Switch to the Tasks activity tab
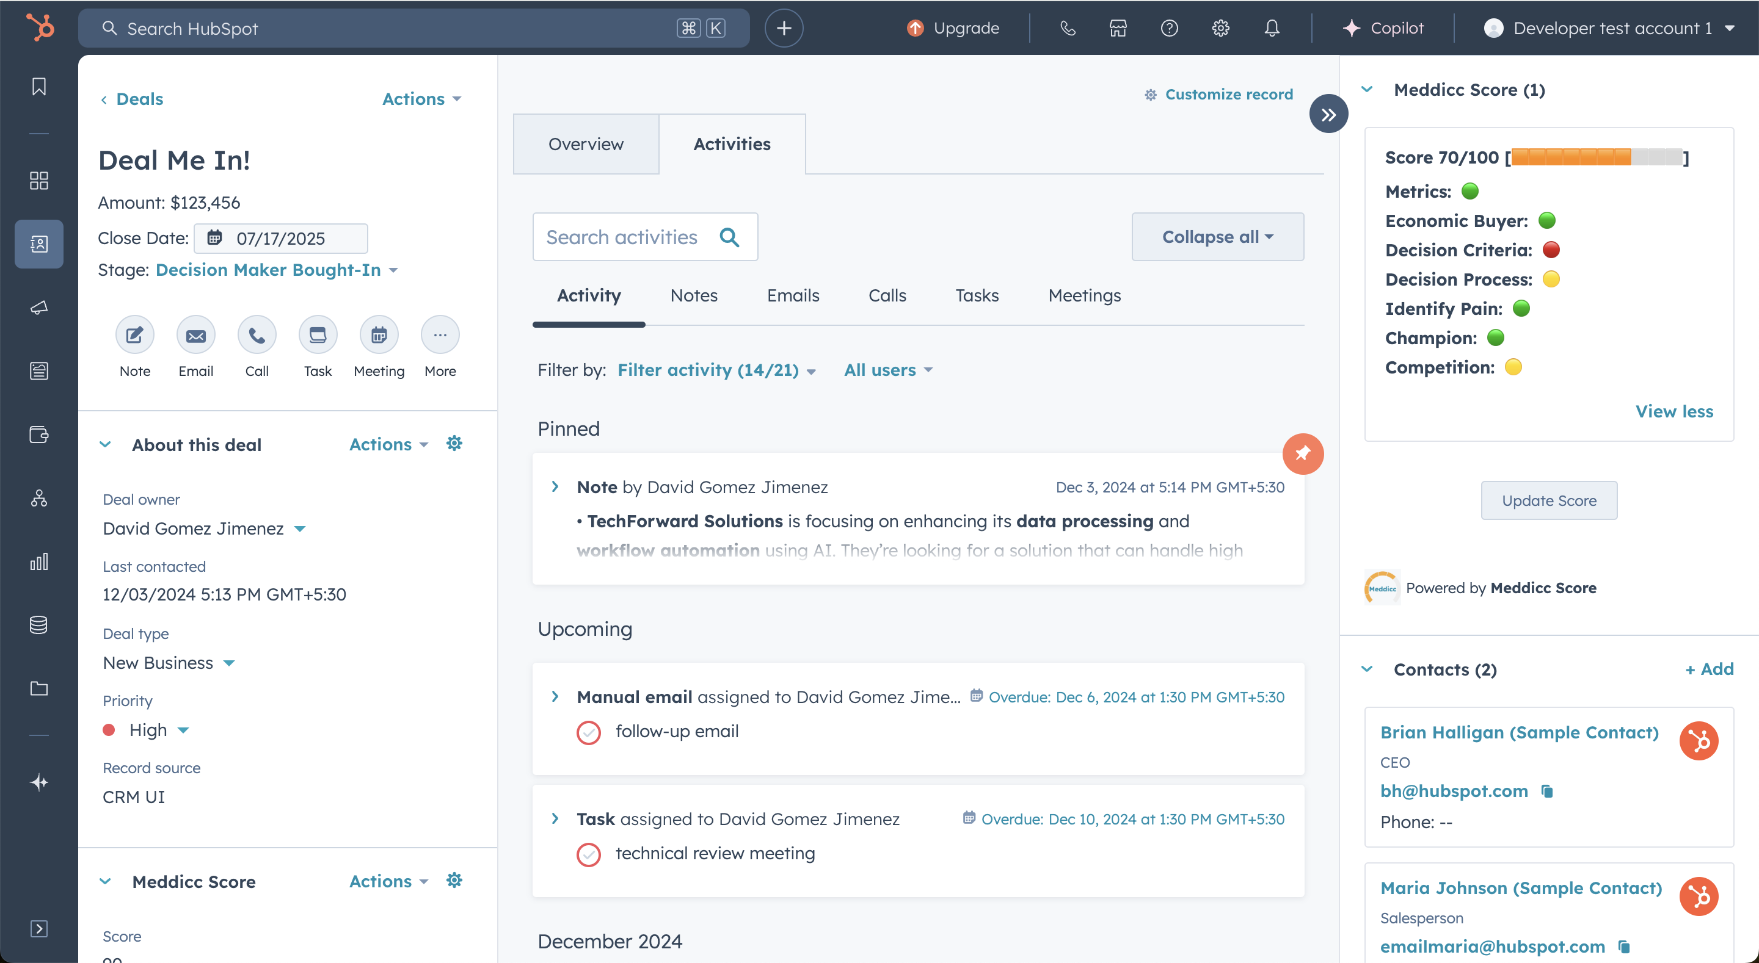1759x963 pixels. click(977, 295)
